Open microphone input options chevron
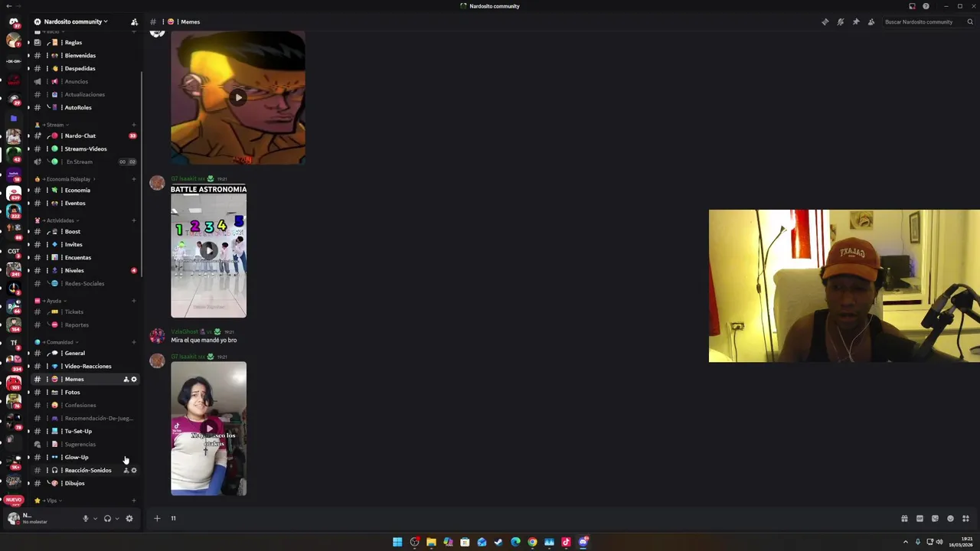980x551 pixels. (x=95, y=519)
